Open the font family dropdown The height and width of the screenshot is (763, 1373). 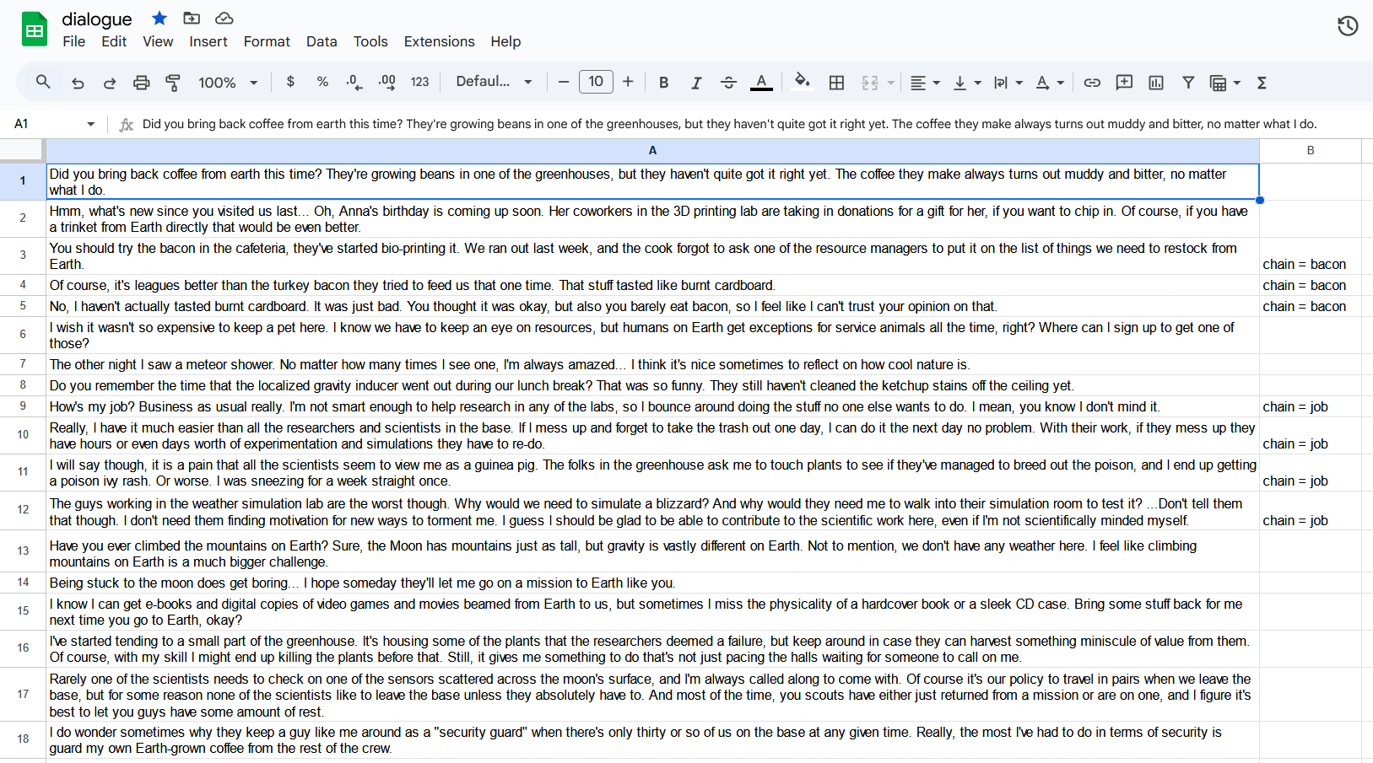494,82
